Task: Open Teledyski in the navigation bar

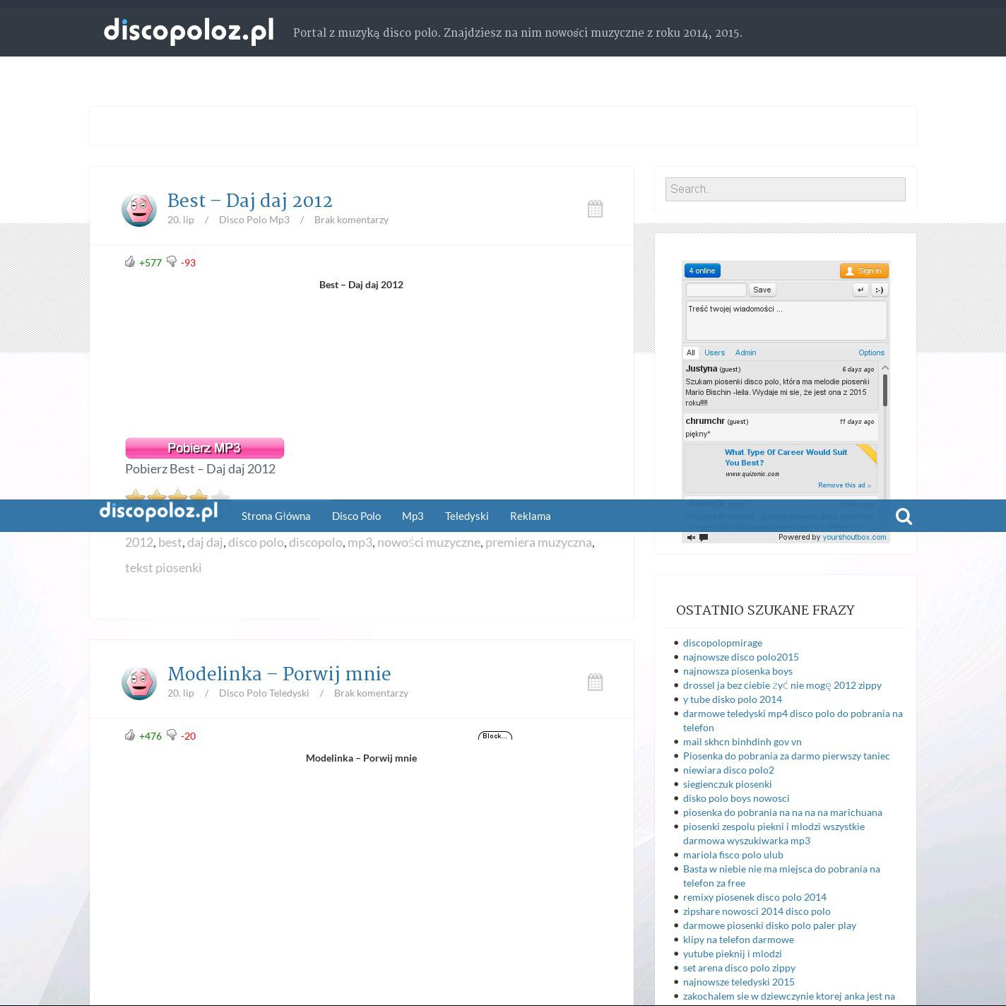Action: tap(466, 516)
